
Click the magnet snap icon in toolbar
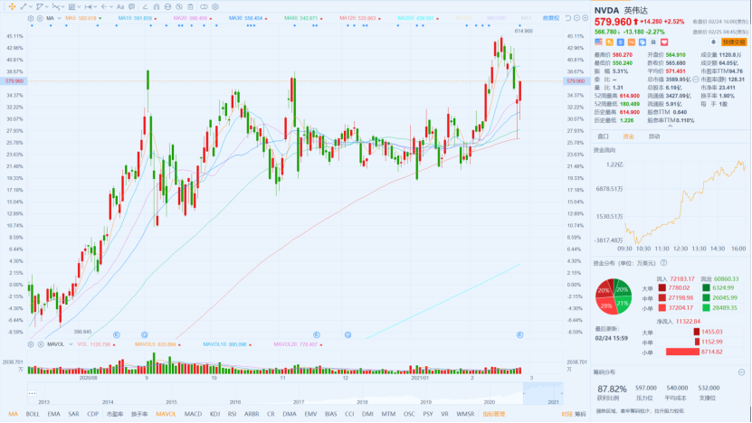click(x=157, y=6)
